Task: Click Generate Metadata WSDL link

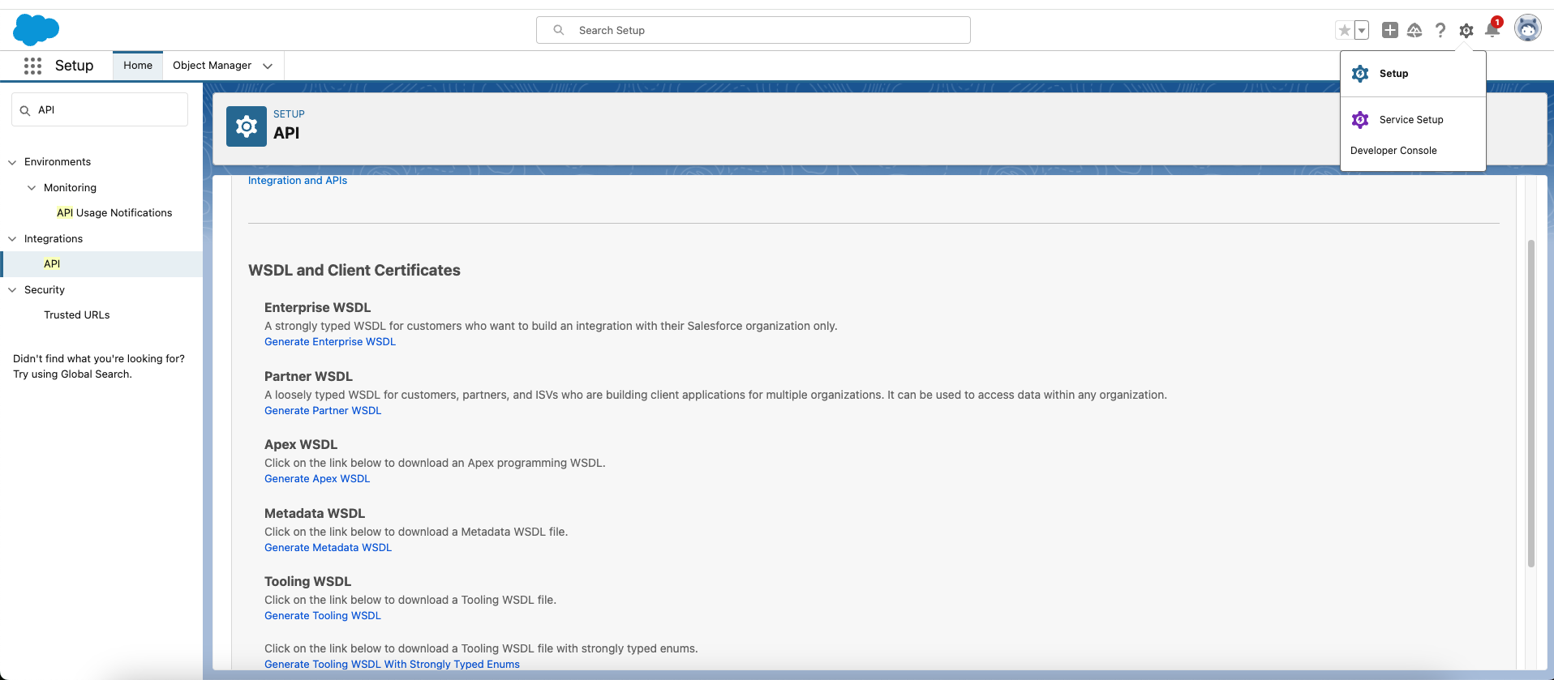Action: coord(328,548)
